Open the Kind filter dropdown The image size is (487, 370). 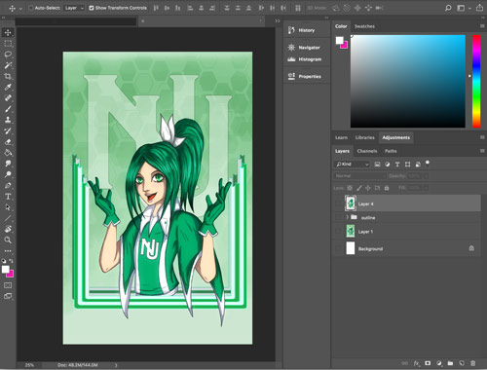click(x=353, y=165)
